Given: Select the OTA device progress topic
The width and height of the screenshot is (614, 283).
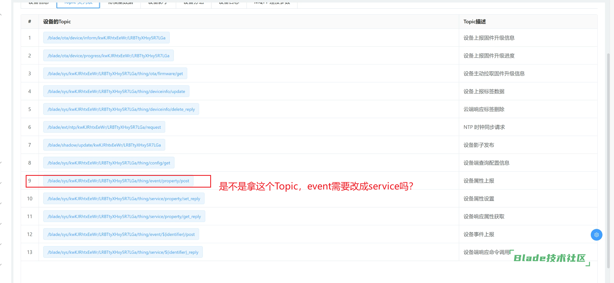Looking at the screenshot, I should click(108, 56).
